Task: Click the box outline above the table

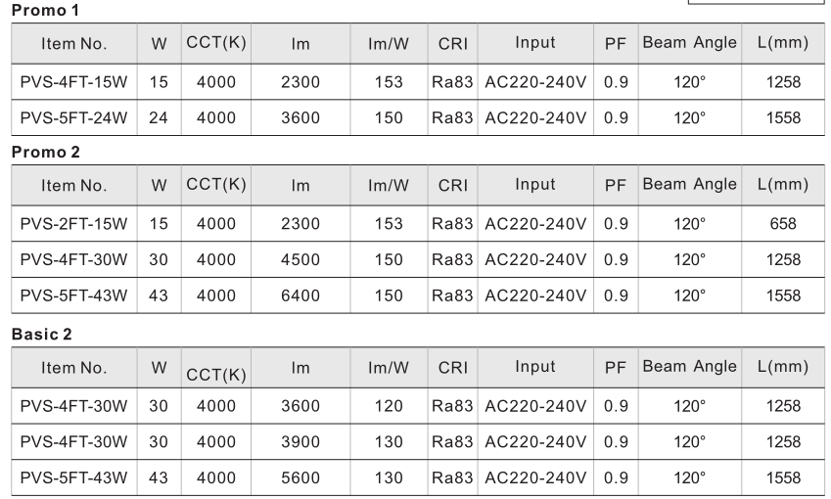Action: (x=756, y=2)
